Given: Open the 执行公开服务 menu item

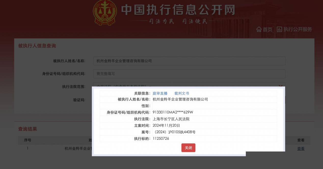Looking at the screenshot, I should click(x=294, y=29).
